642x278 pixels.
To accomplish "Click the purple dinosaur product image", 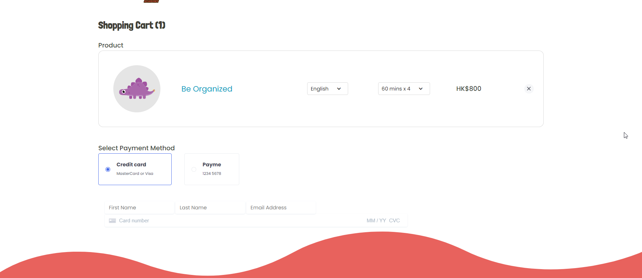I will tap(137, 89).
